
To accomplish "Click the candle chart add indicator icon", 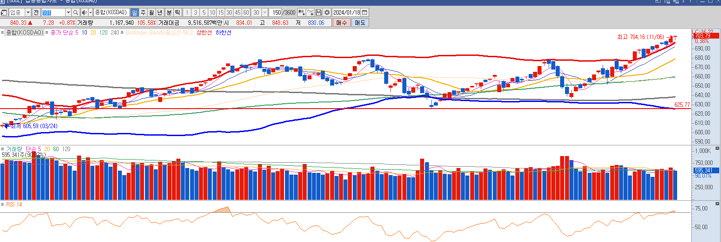I will [x=301, y=12].
